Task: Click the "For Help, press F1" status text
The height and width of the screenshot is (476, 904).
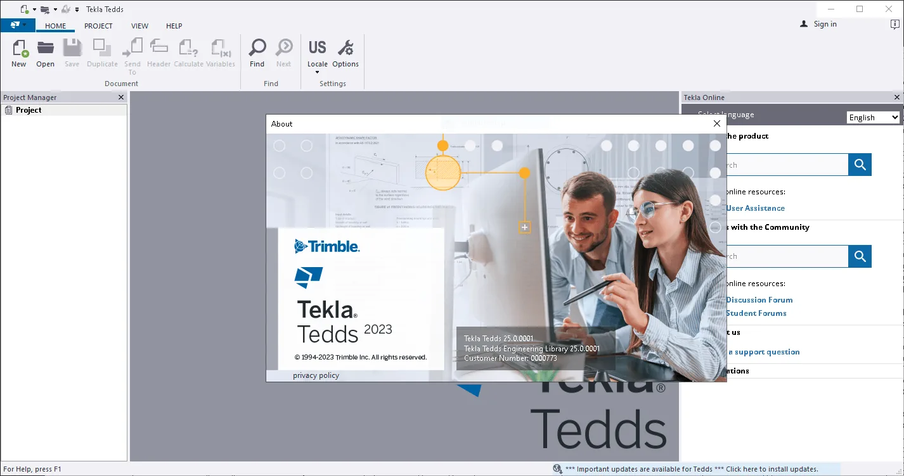Action: (32, 469)
